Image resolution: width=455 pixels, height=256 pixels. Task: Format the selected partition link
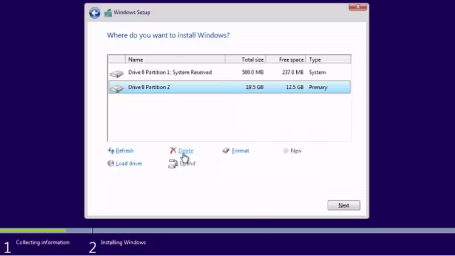240,151
